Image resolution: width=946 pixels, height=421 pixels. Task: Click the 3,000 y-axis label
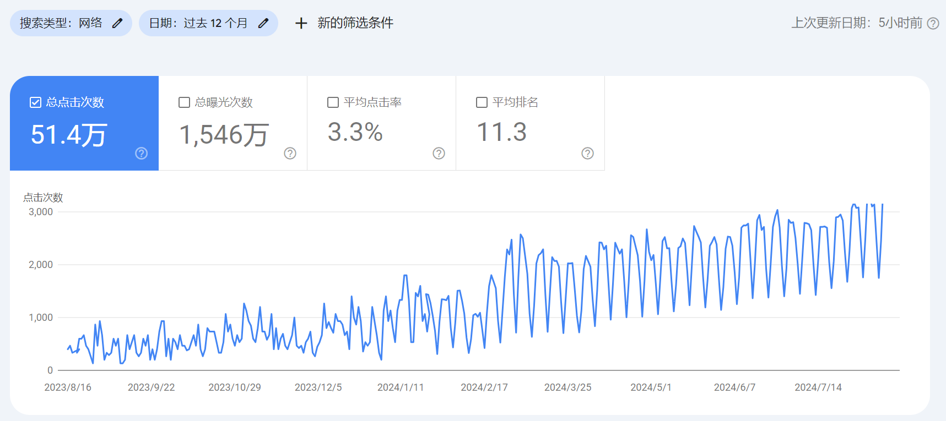click(41, 212)
